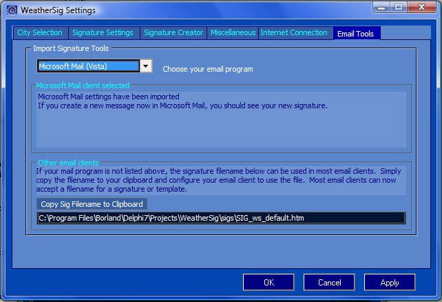442x302 pixels.
Task: Click the signature filename path field
Action: [x=220, y=219]
